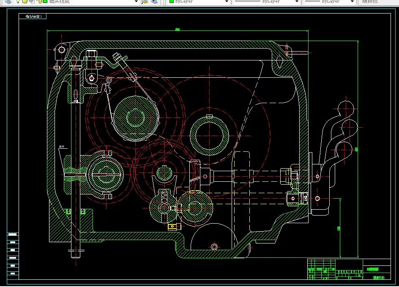The width and height of the screenshot is (399, 287).
Task: Select the 446 width dimension text
Action: pos(177,29)
